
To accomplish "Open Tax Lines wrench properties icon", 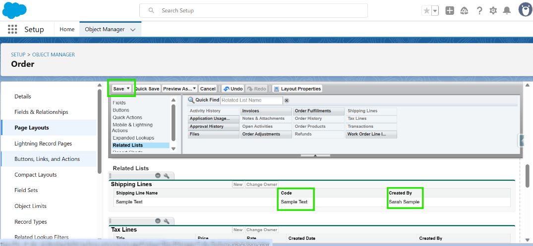I will tap(167, 221).
